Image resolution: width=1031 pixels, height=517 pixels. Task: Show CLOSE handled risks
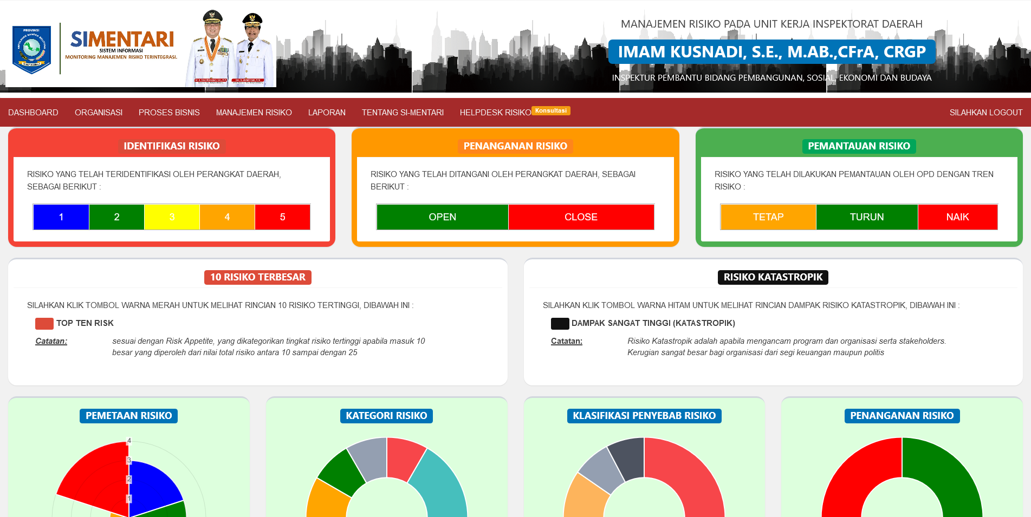581,217
